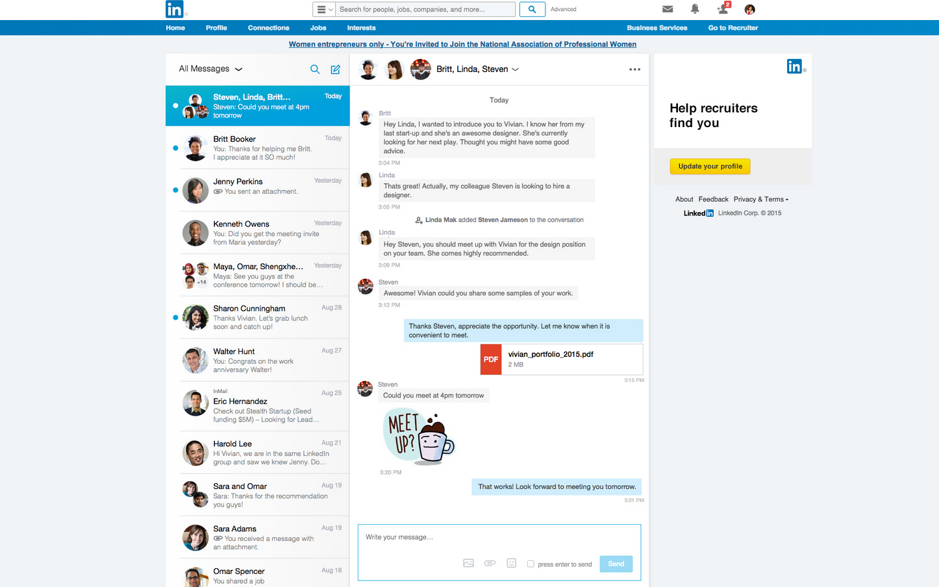Screen dimensions: 939x587
Task: Click the Go to Recruiter link
Action: (x=733, y=28)
